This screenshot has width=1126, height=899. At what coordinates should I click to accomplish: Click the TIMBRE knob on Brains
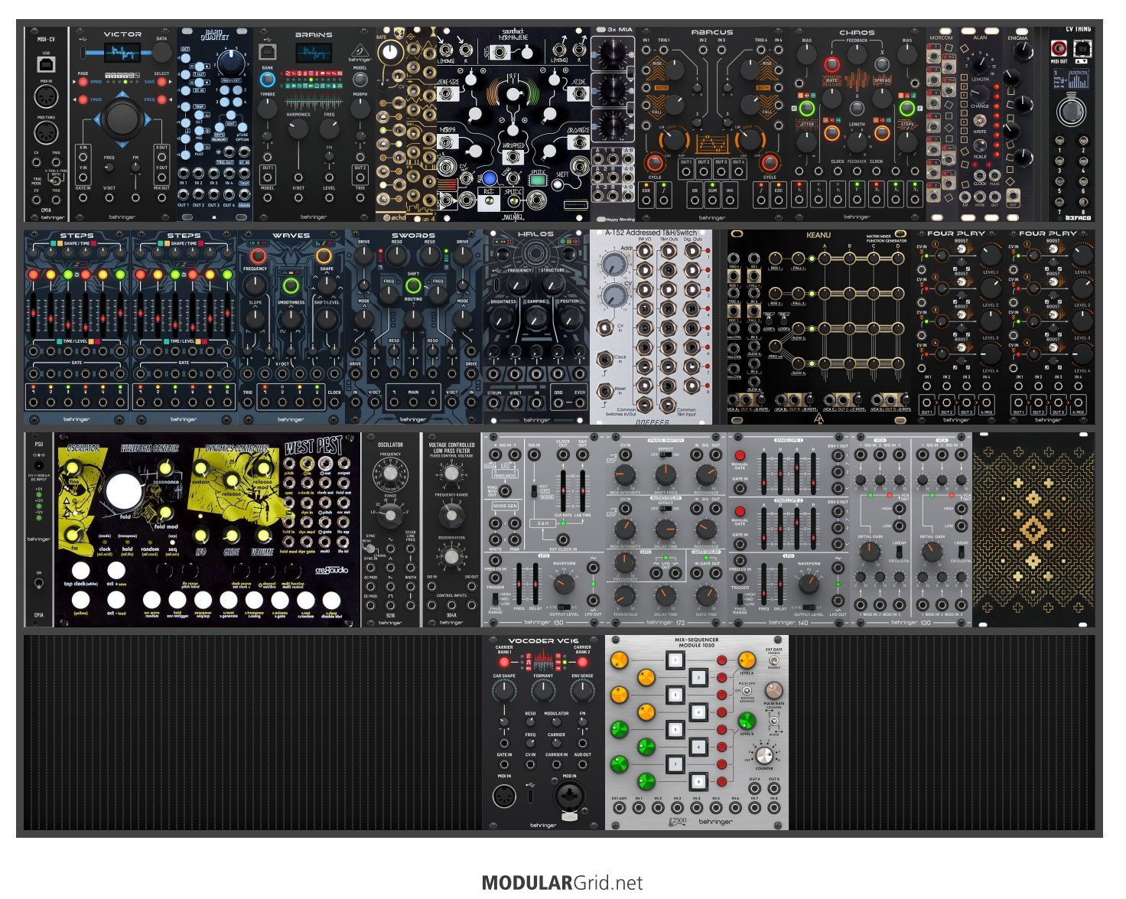tap(267, 108)
